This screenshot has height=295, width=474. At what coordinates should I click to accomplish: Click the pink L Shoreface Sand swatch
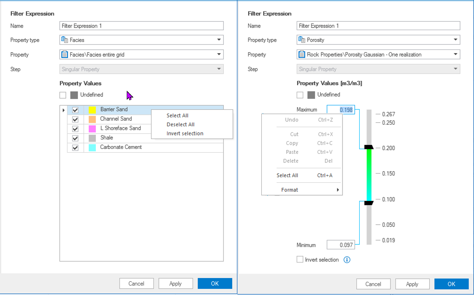(92, 128)
